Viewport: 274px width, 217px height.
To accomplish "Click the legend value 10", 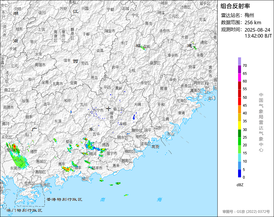I will click(245, 161).
